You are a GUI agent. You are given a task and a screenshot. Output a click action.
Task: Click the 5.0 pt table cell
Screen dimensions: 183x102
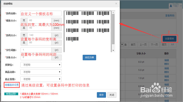point(141,70)
